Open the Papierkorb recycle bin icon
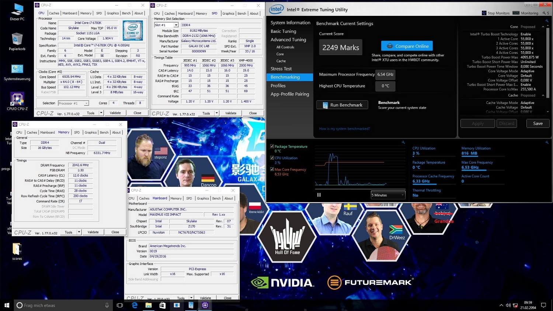 tap(17, 42)
